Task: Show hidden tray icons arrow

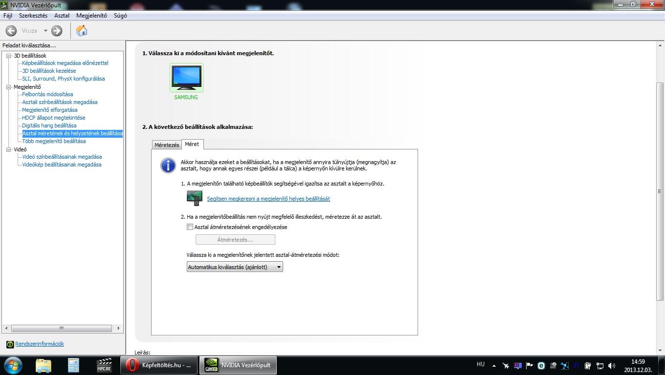Action: point(494,366)
